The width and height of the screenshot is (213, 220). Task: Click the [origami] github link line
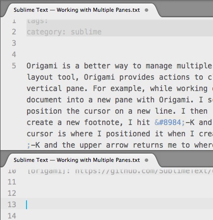pyautogui.click(x=120, y=171)
